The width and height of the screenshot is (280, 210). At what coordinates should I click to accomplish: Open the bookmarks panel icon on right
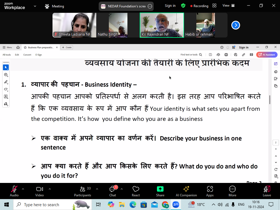tap(276, 79)
